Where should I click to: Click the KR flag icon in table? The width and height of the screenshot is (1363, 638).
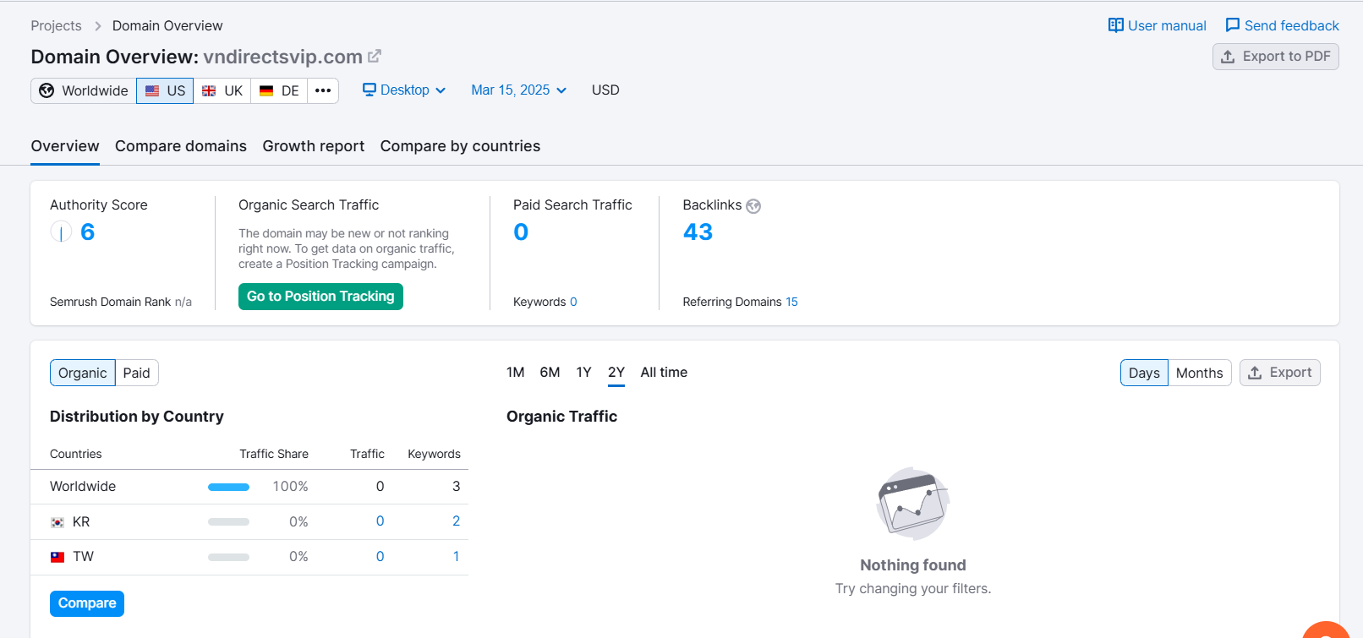coord(57,522)
